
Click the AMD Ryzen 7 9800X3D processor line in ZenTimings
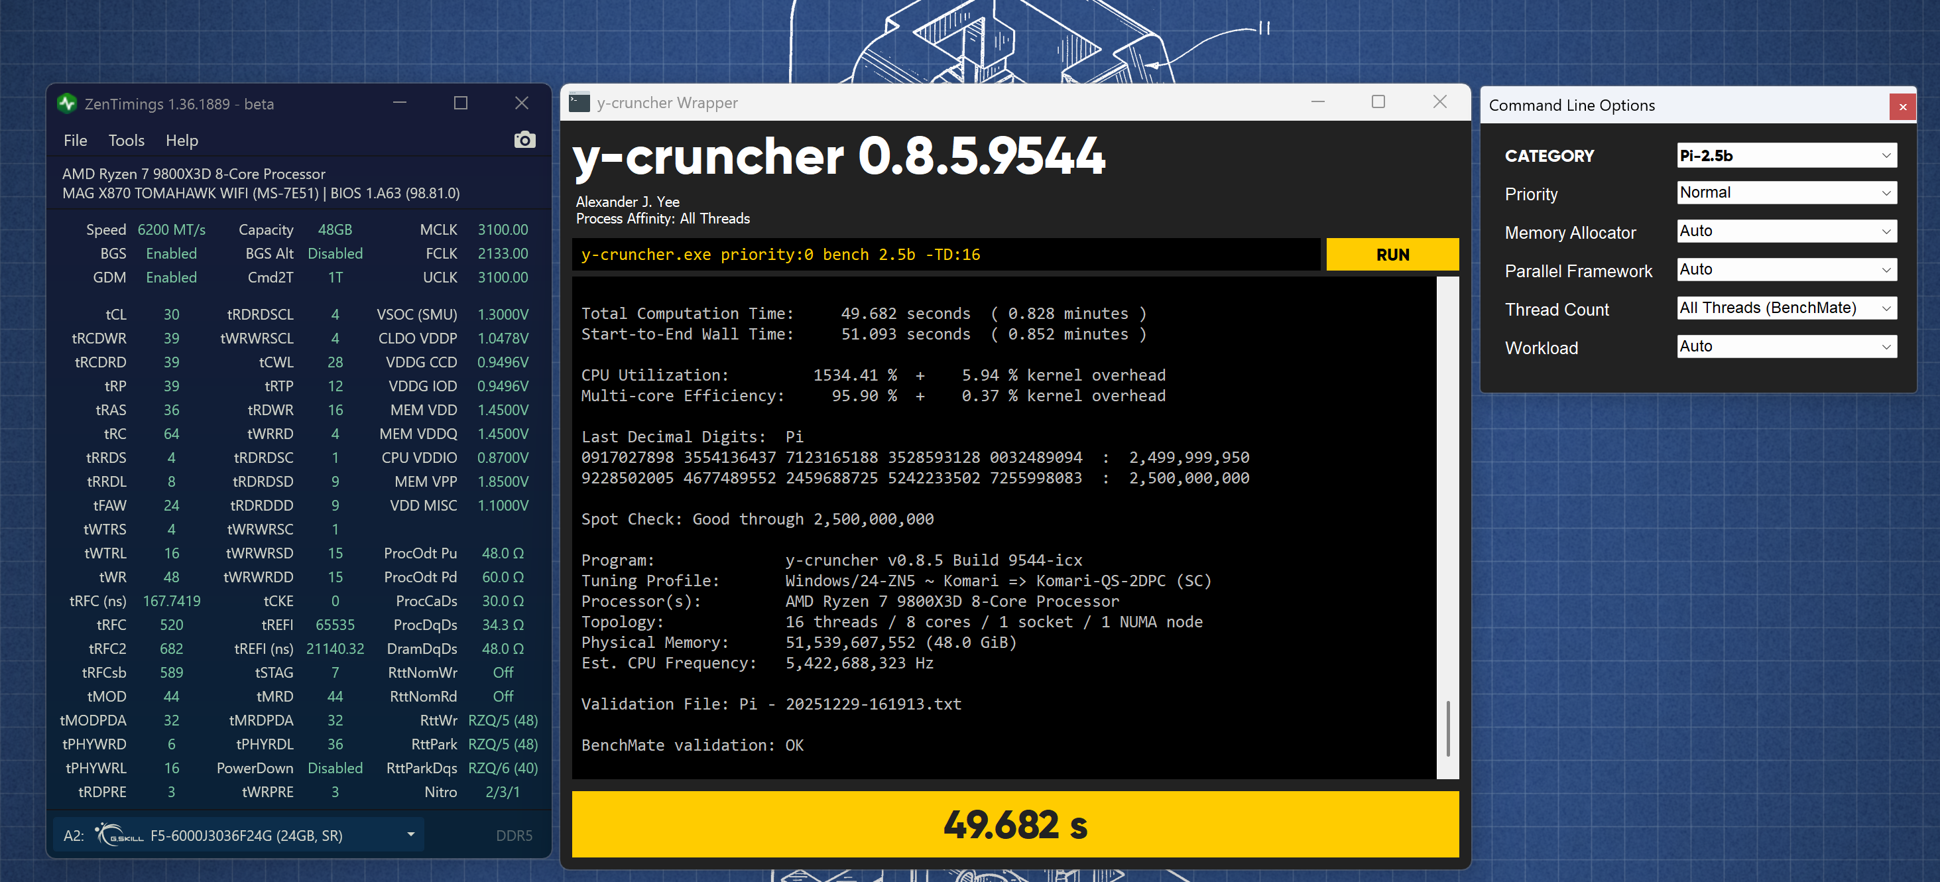click(x=194, y=174)
